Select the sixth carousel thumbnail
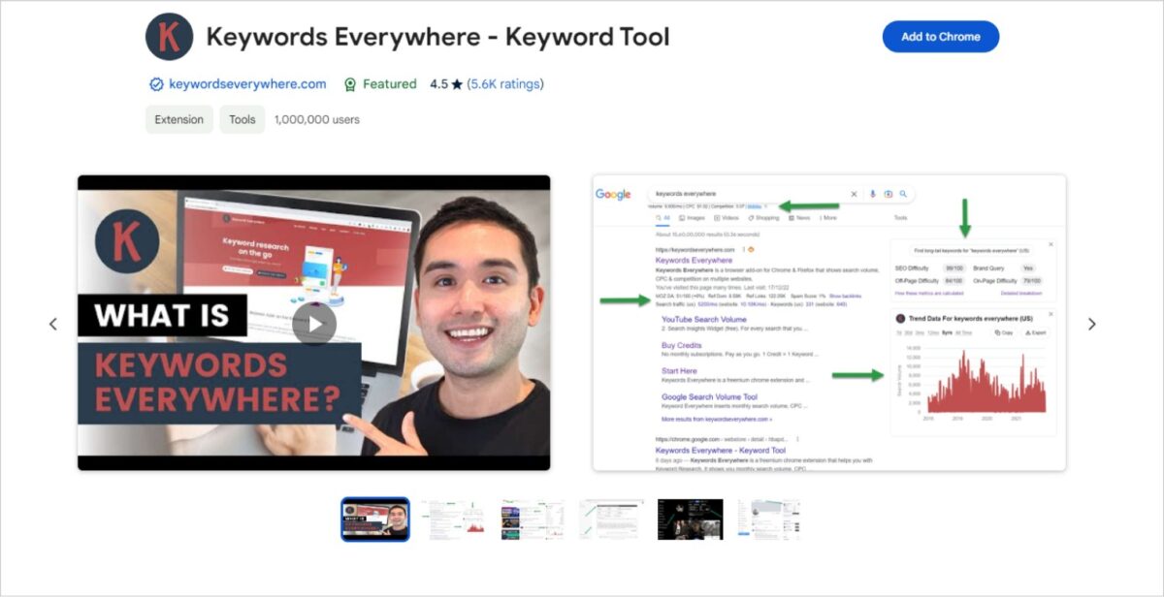The height and width of the screenshot is (597, 1164). [768, 519]
